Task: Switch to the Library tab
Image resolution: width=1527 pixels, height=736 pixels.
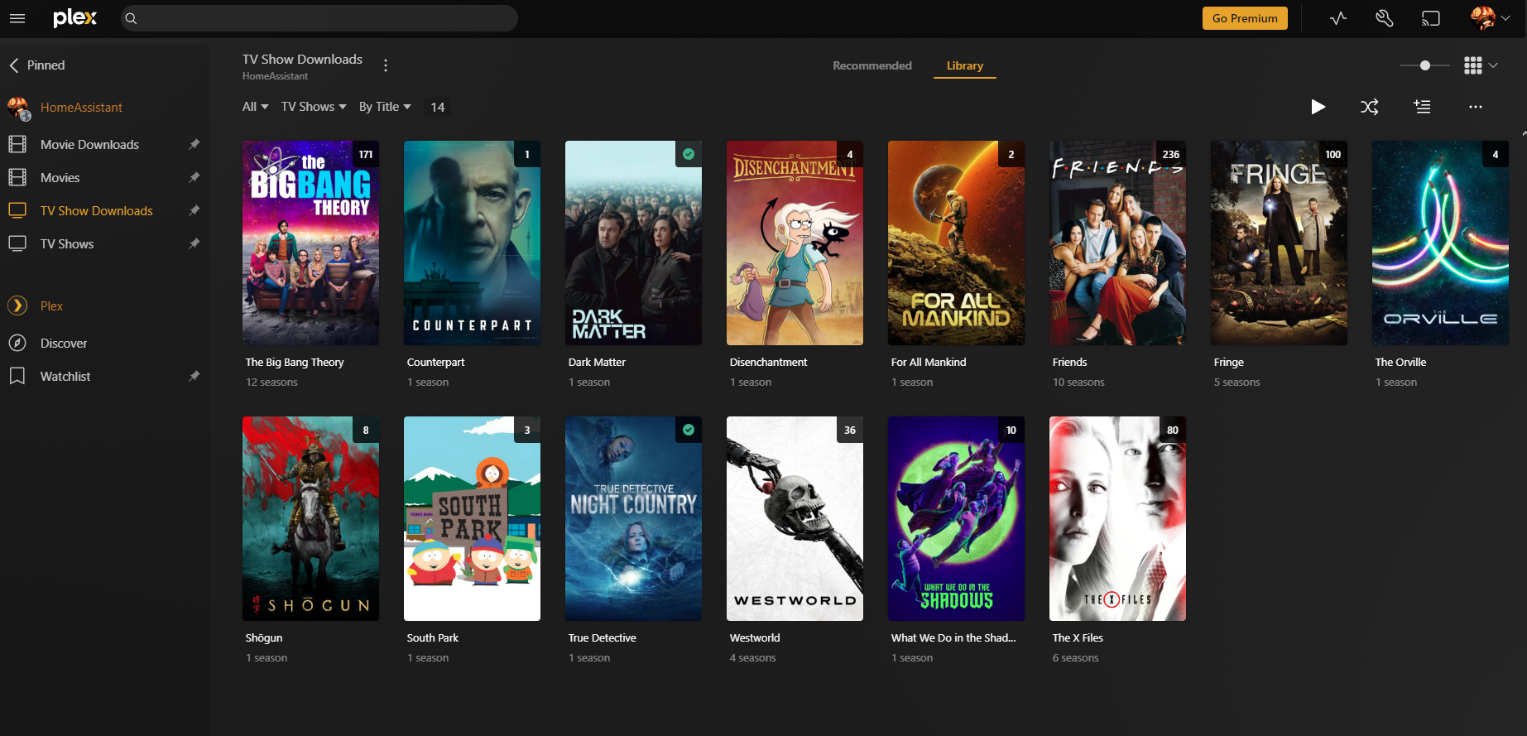Action: [x=965, y=65]
